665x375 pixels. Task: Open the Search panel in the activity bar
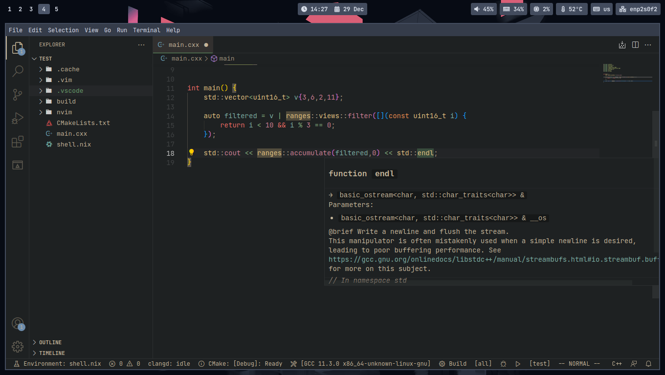pyautogui.click(x=18, y=71)
